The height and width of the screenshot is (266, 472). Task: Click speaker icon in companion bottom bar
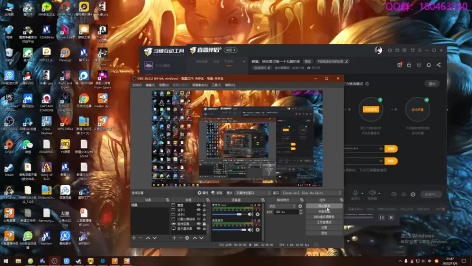(372, 193)
